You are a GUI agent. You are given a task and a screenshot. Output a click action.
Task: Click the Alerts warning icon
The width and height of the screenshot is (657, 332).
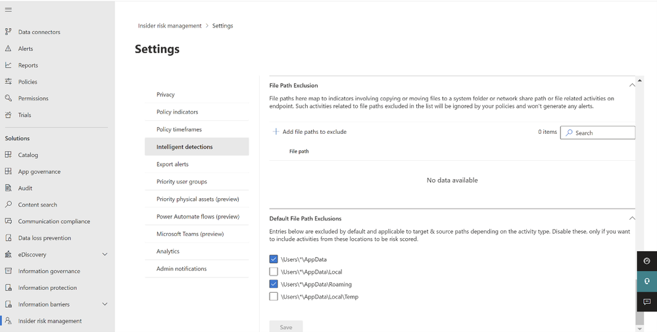pos(9,49)
